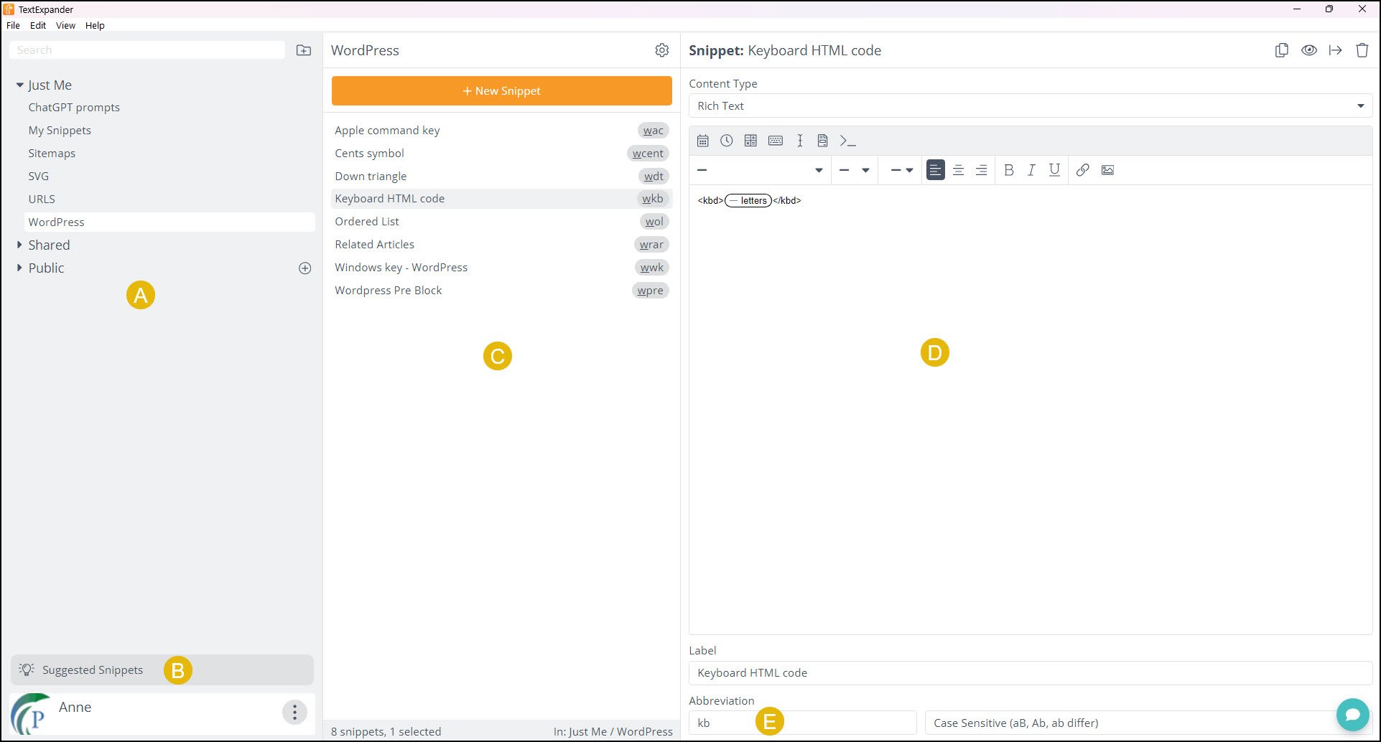Viewport: 1381px width, 742px height.
Task: Select Keyboard HTML code snippet
Action: coord(501,199)
